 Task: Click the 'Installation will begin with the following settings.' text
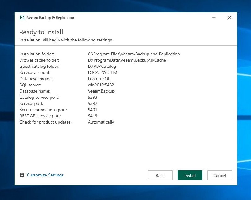[66, 40]
